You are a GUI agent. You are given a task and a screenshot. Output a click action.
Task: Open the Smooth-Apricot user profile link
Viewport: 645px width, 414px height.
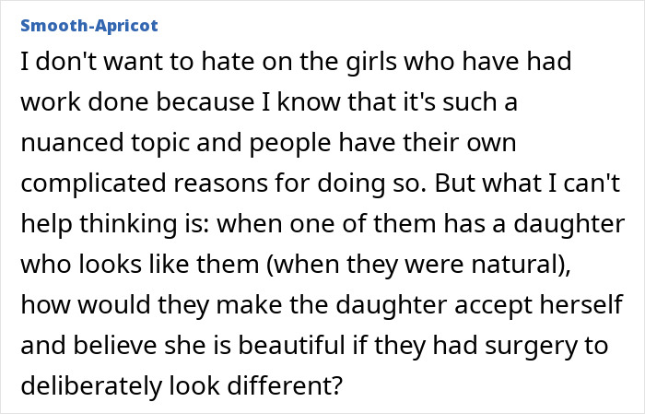tap(89, 26)
